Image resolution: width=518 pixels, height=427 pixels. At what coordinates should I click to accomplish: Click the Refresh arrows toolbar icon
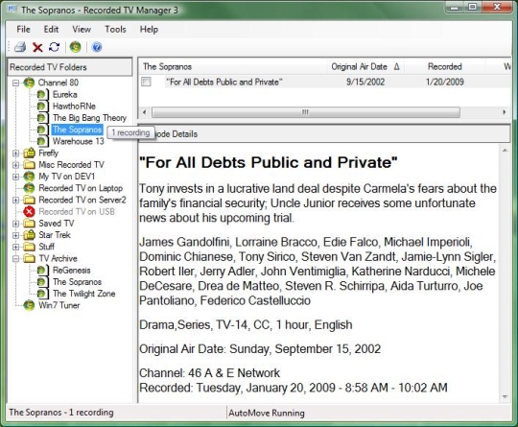[54, 47]
